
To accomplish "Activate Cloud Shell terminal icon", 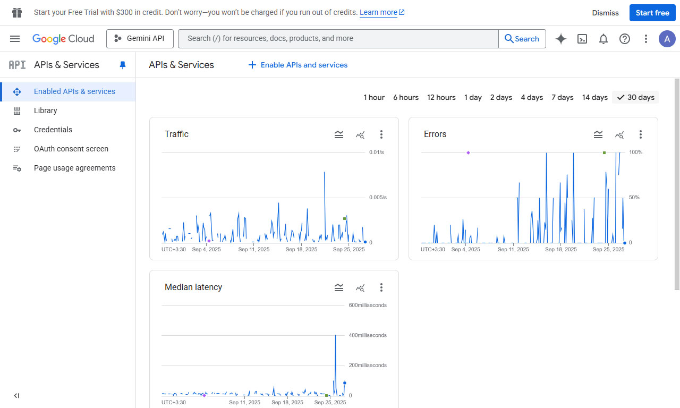I will (x=582, y=39).
